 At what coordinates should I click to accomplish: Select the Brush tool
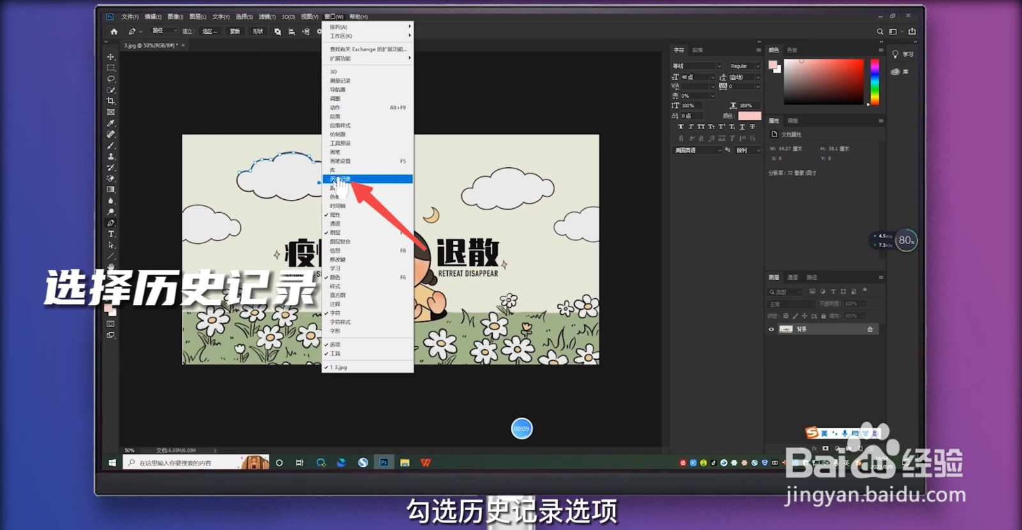tap(111, 145)
